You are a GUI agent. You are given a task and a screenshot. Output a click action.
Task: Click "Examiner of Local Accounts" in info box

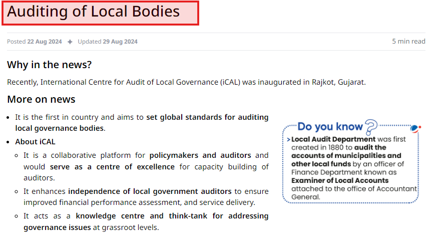point(340,180)
